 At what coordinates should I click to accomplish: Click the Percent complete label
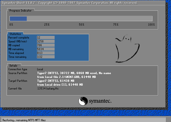coord(19,37)
